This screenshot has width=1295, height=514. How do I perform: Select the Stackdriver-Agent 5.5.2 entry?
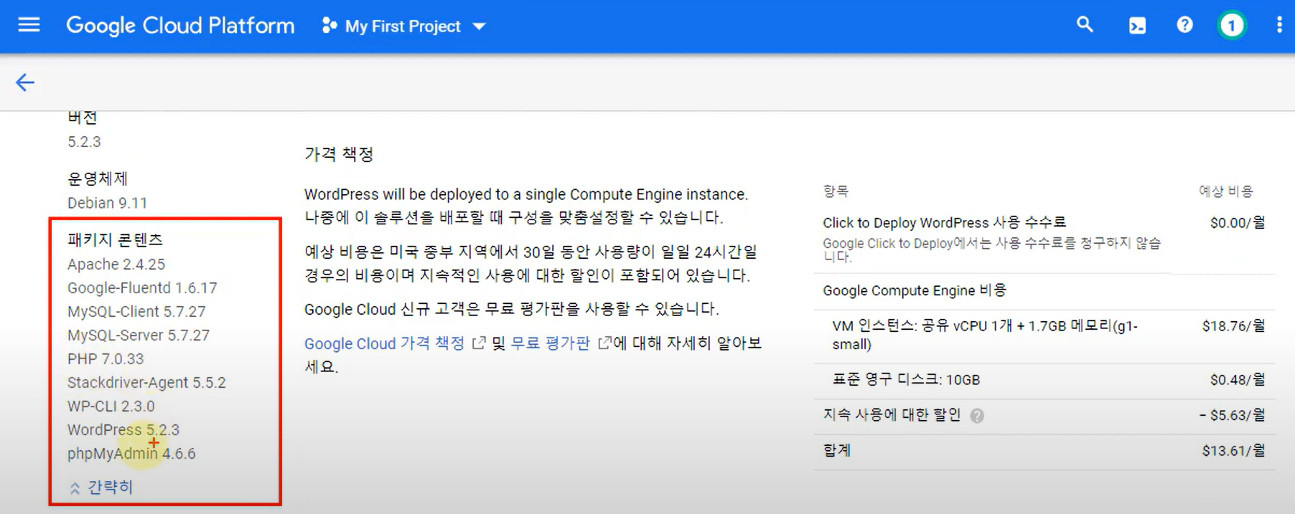146,382
